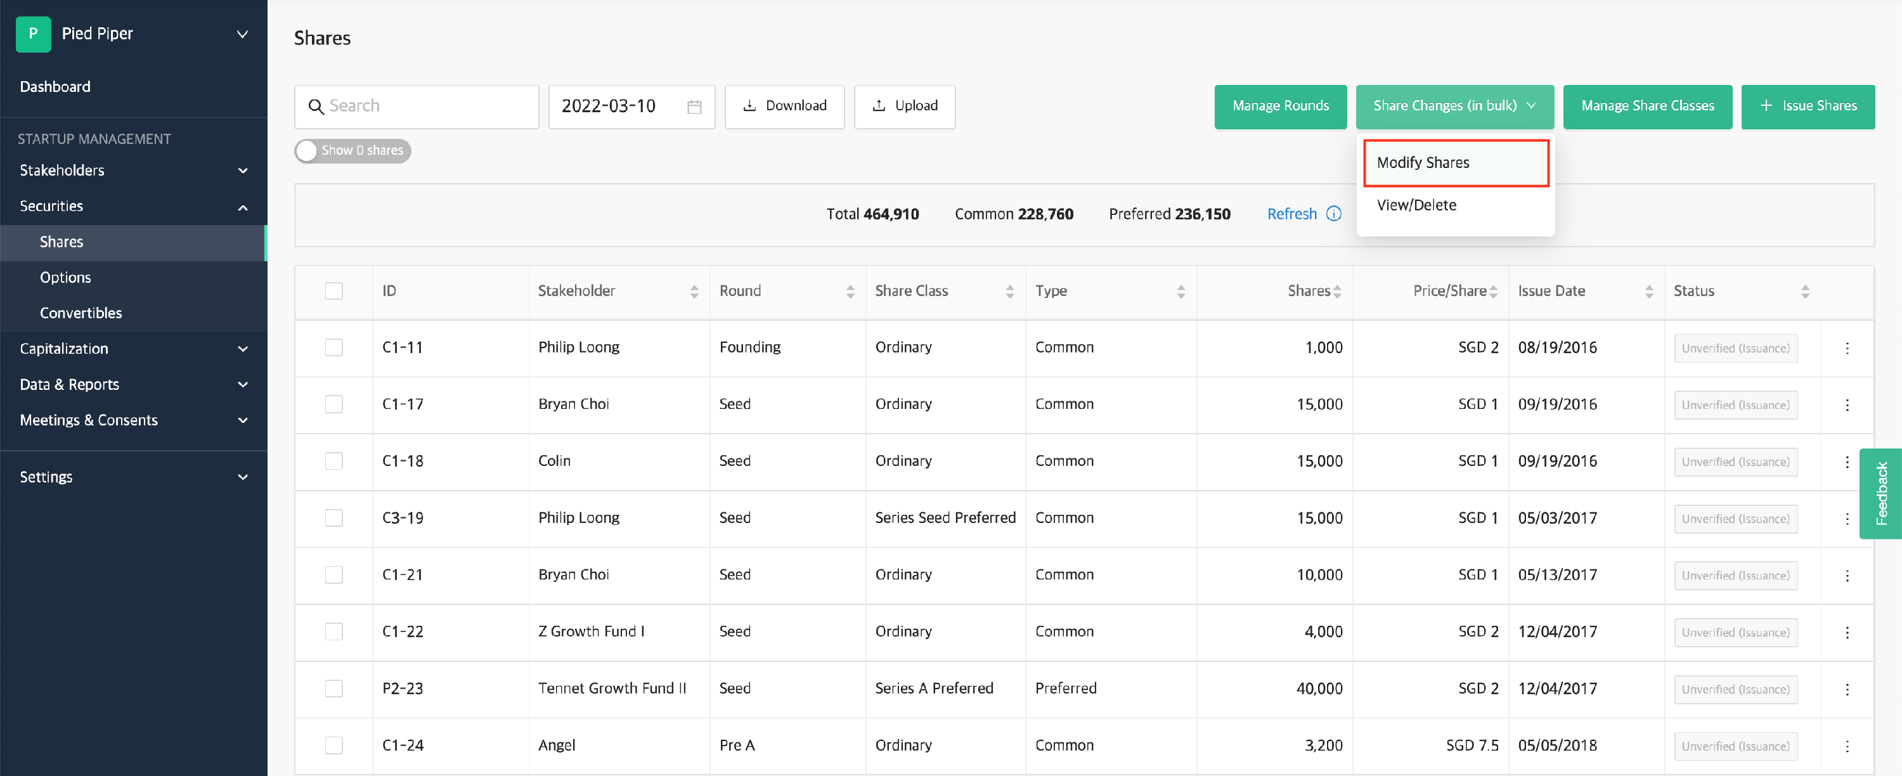
Task: Sort table by Issue Date column
Action: coord(1649,292)
